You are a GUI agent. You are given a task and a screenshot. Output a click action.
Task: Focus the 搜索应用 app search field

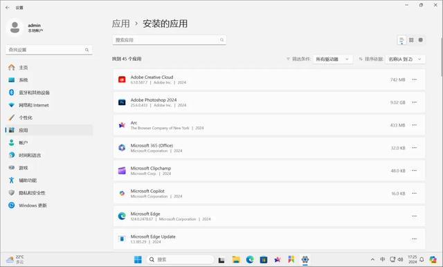[x=169, y=40]
